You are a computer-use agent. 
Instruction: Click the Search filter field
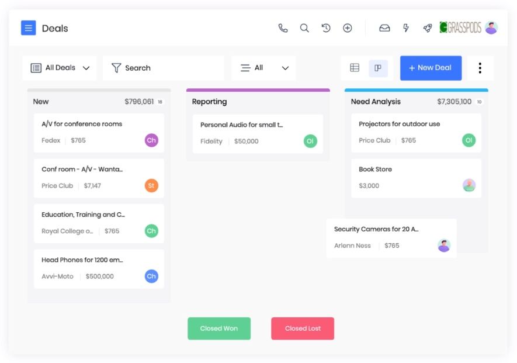pyautogui.click(x=164, y=68)
